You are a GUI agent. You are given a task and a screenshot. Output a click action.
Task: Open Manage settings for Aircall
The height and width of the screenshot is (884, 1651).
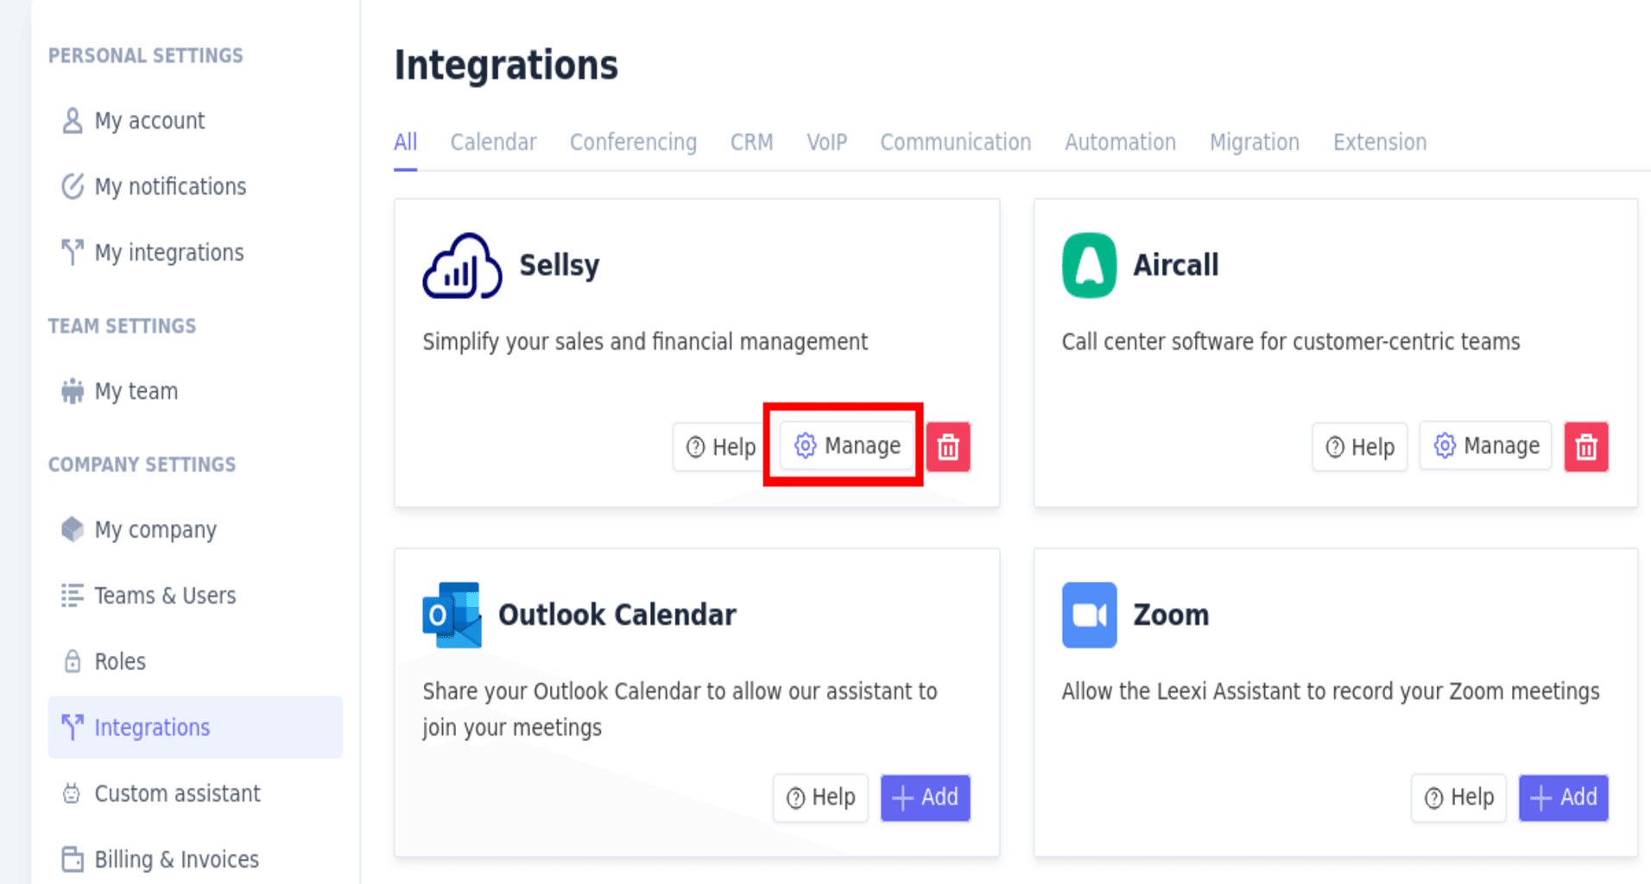(1485, 446)
